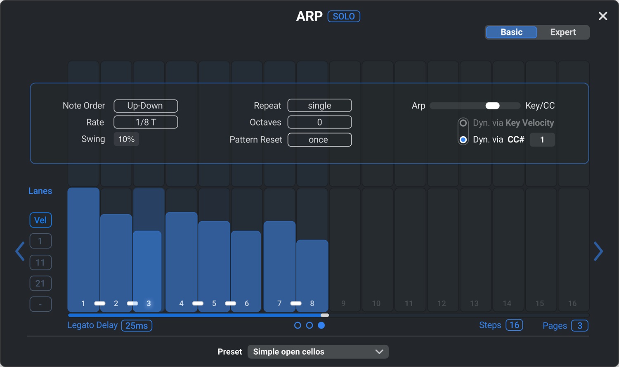Click the inactive step 14 column

point(508,250)
